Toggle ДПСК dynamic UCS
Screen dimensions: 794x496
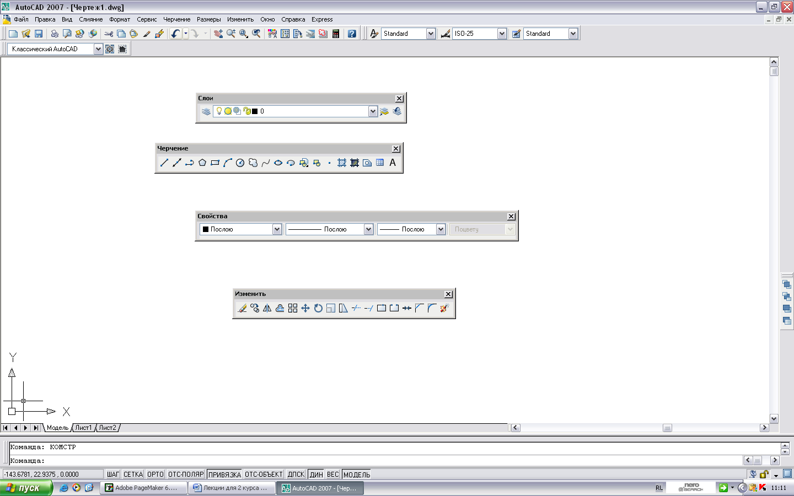[x=296, y=475]
